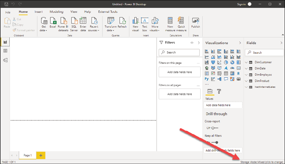
Task: Expand the DimEmployee table chevron
Action: tap(246, 75)
